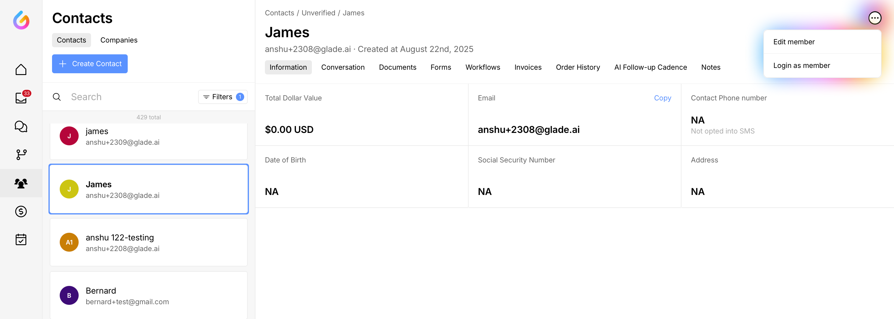Click the Glade logo at top left
This screenshot has width=894, height=319.
pyautogui.click(x=21, y=20)
